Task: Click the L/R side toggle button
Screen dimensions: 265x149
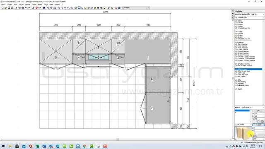Action: (x=258, y=111)
